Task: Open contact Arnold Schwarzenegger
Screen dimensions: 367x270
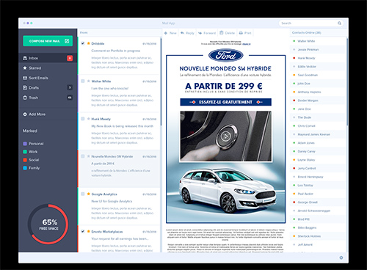Action: (x=318, y=211)
